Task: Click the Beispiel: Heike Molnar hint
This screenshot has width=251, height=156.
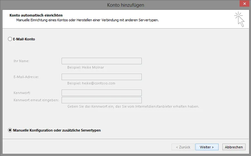Action: pyautogui.click(x=85, y=67)
